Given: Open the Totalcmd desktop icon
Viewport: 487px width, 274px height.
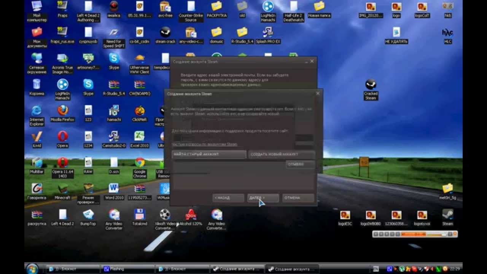Looking at the screenshot, I should click(140, 217).
